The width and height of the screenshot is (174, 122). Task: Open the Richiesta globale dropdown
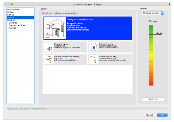(x=152, y=13)
